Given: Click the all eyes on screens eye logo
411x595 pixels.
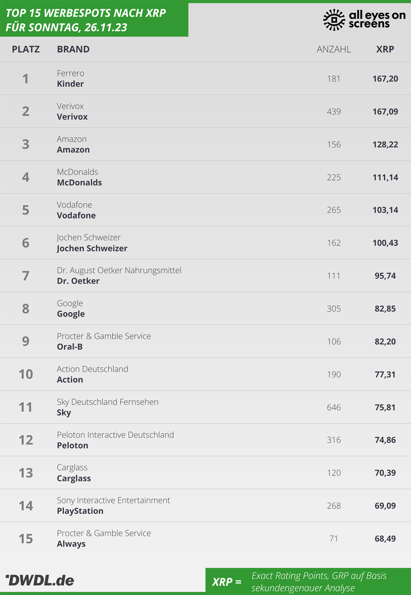Looking at the screenshot, I should click(334, 20).
